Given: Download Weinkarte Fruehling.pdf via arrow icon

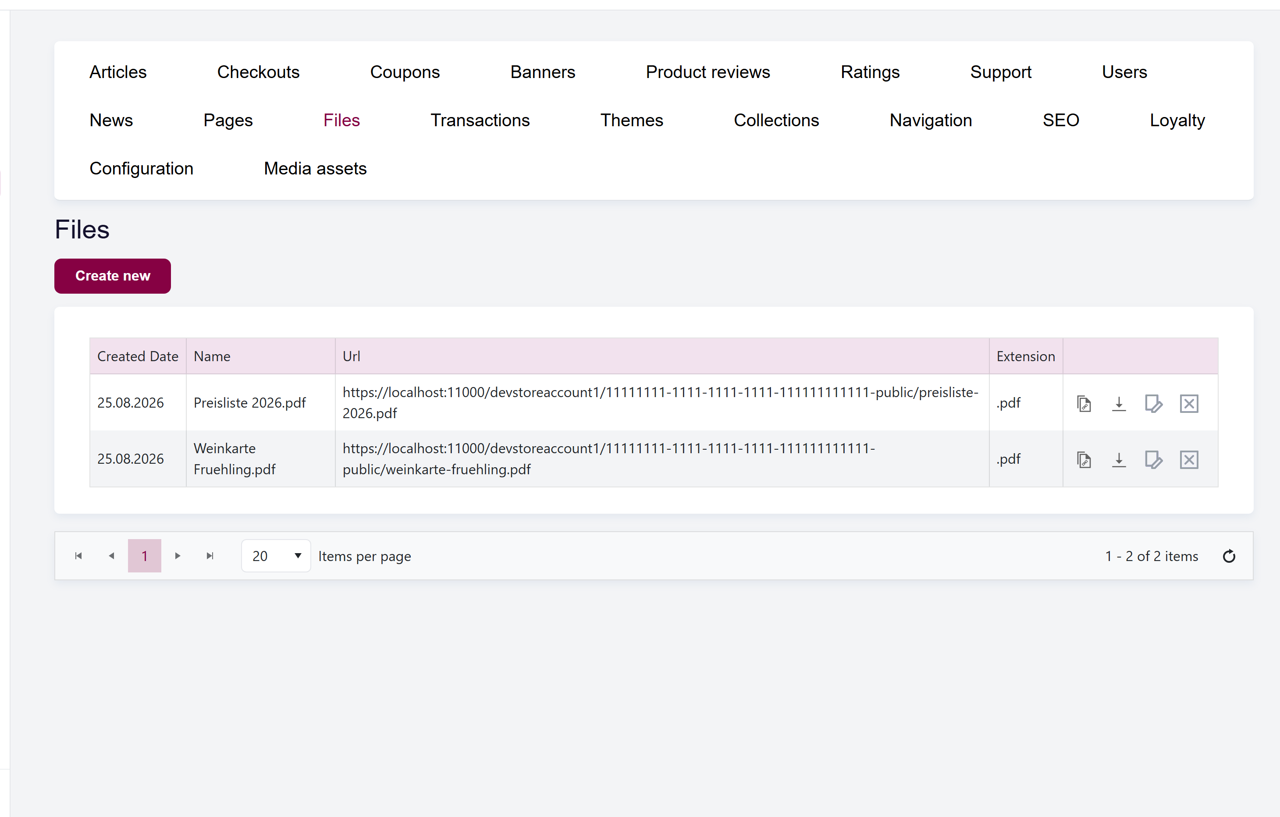Looking at the screenshot, I should coord(1118,459).
